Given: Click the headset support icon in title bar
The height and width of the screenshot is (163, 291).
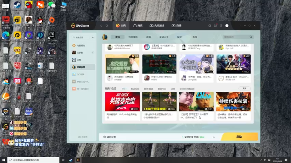Looking at the screenshot, I should (210, 26).
